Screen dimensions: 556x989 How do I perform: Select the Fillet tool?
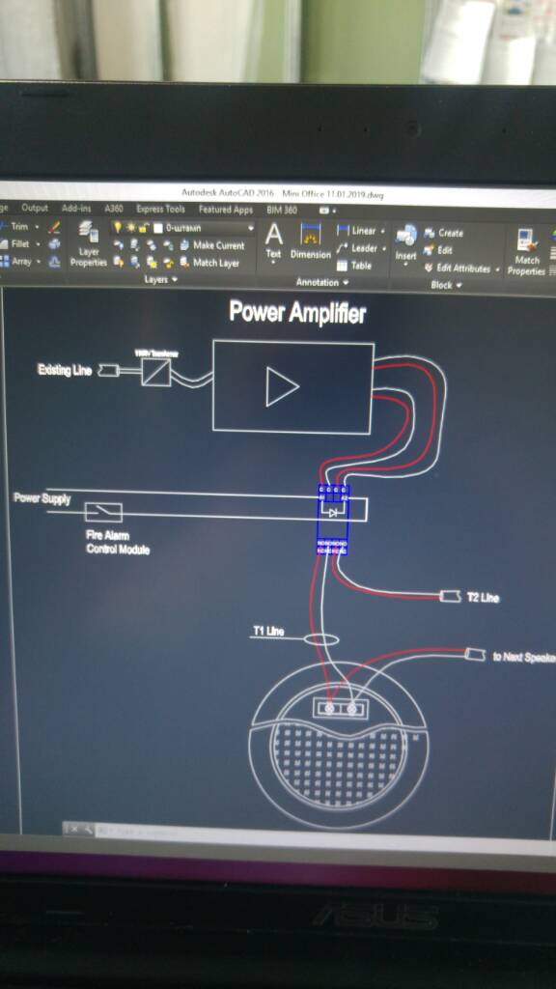point(15,243)
